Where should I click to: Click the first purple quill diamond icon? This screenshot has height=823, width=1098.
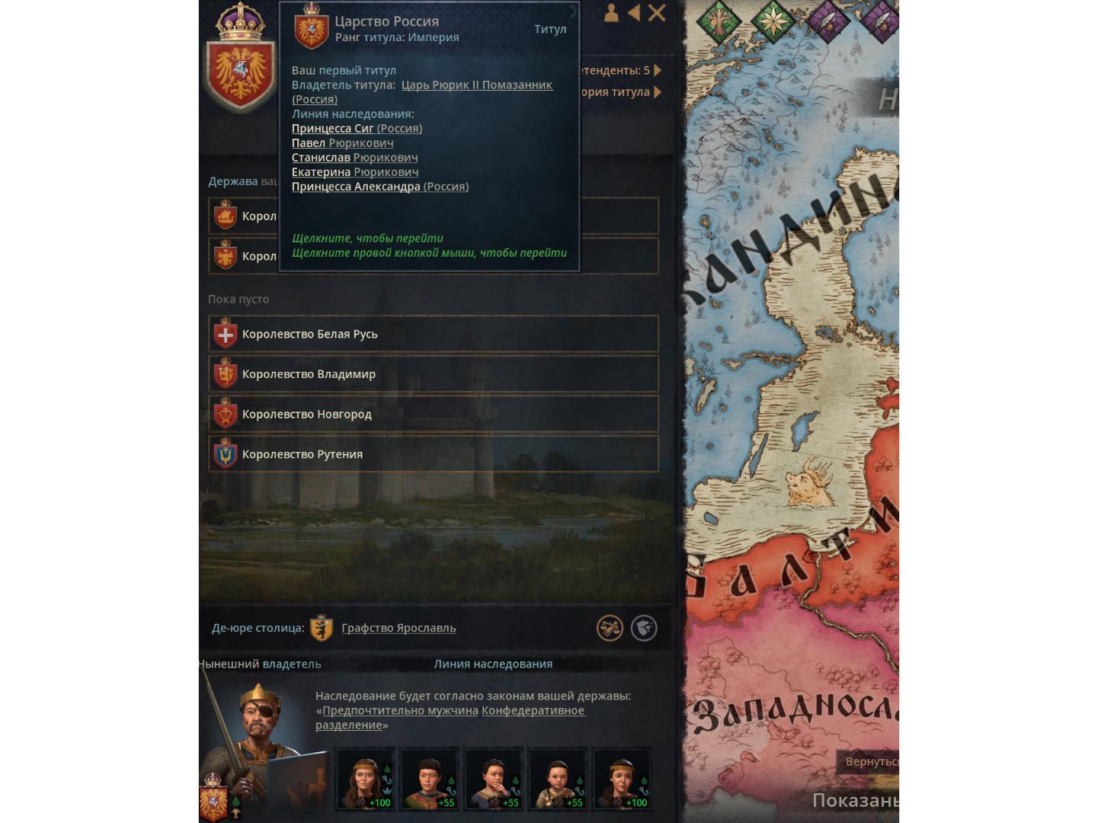point(829,21)
